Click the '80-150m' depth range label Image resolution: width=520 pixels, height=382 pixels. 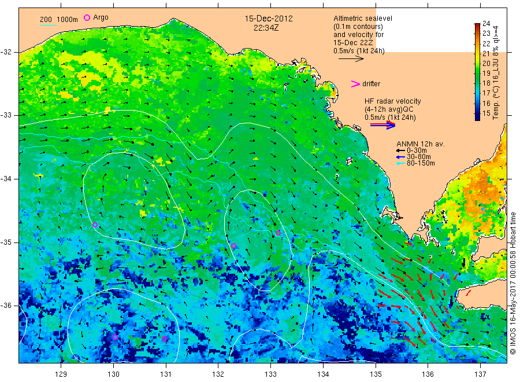(421, 163)
